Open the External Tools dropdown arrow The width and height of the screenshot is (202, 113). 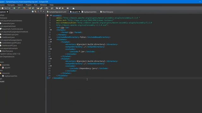click(x=27, y=8)
